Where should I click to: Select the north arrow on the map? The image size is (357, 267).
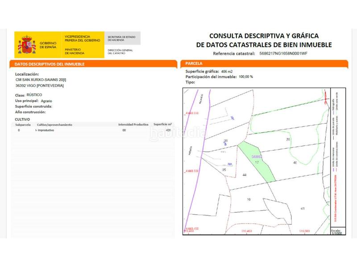click(324, 98)
